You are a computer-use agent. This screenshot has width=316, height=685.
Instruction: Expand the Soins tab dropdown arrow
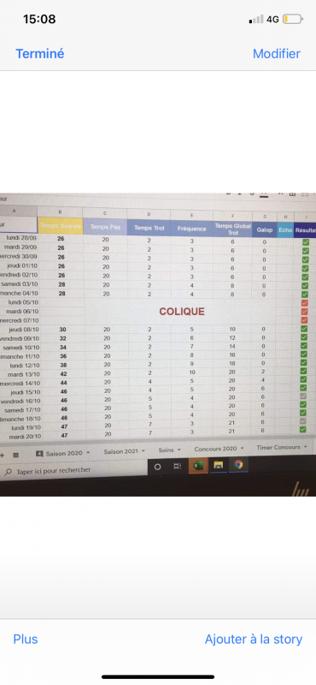click(178, 450)
